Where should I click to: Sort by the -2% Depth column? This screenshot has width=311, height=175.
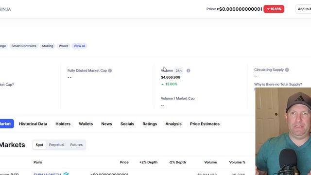click(177, 162)
